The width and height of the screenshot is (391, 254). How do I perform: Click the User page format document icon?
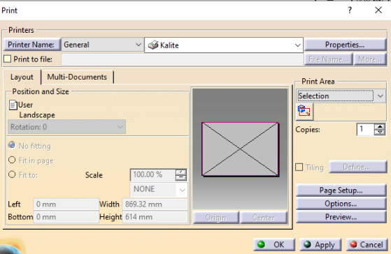(13, 105)
